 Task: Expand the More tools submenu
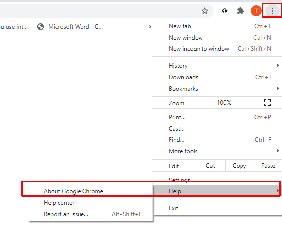pos(217,151)
